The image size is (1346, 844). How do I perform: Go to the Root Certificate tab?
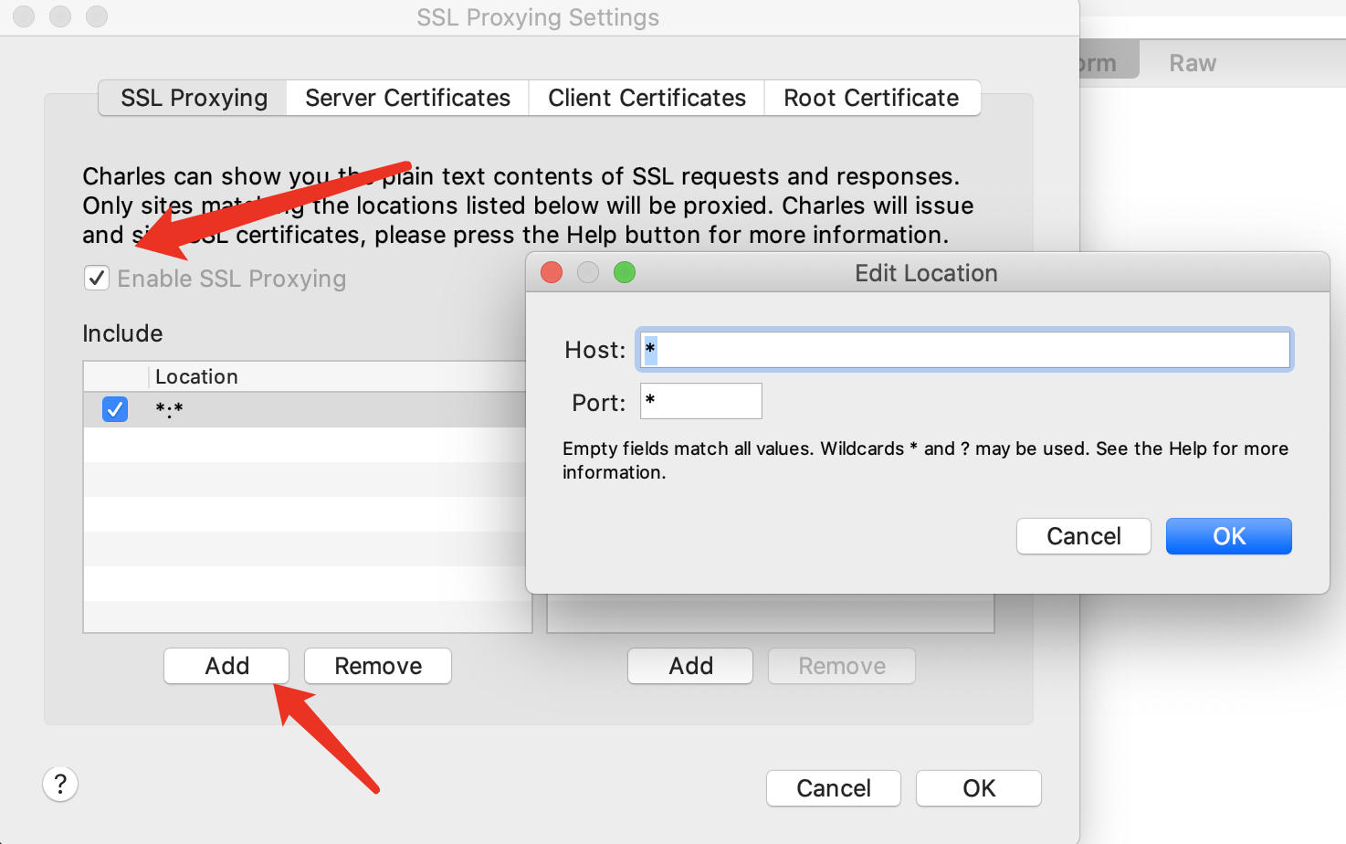click(871, 98)
